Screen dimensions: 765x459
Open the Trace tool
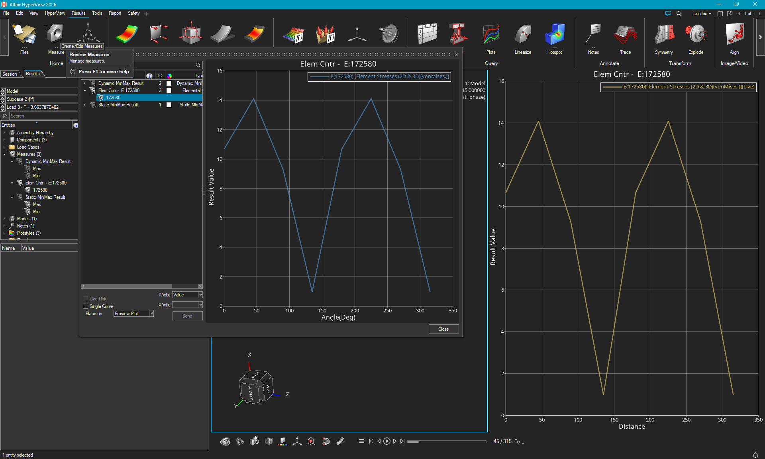[x=625, y=38]
